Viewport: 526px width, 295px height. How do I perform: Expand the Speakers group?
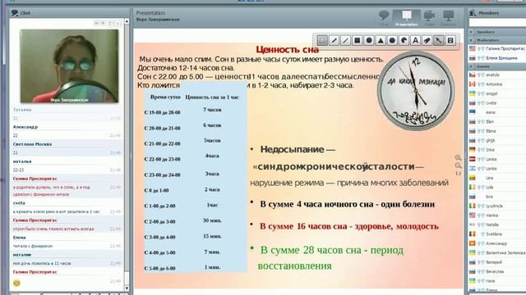(471, 32)
